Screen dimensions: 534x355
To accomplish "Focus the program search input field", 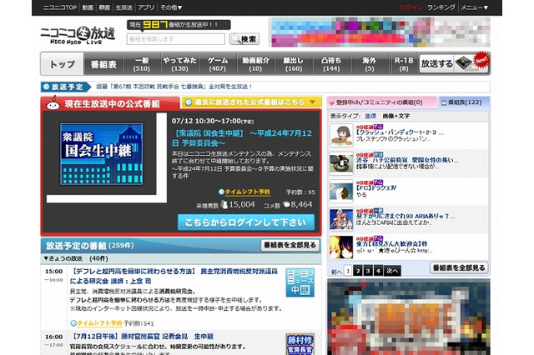I will [176, 39].
